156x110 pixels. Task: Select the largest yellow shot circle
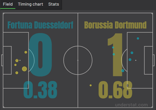(25, 69)
